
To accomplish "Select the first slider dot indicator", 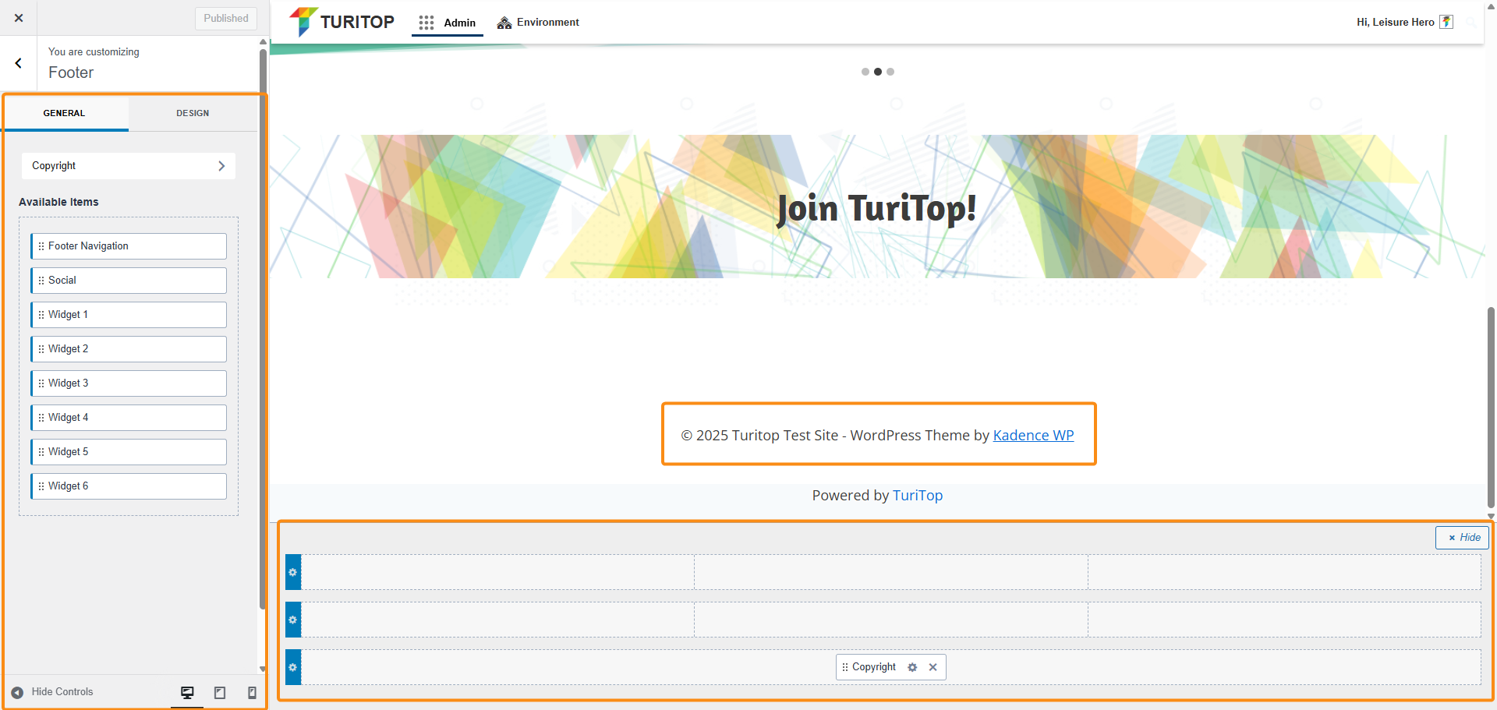I will pyautogui.click(x=865, y=72).
